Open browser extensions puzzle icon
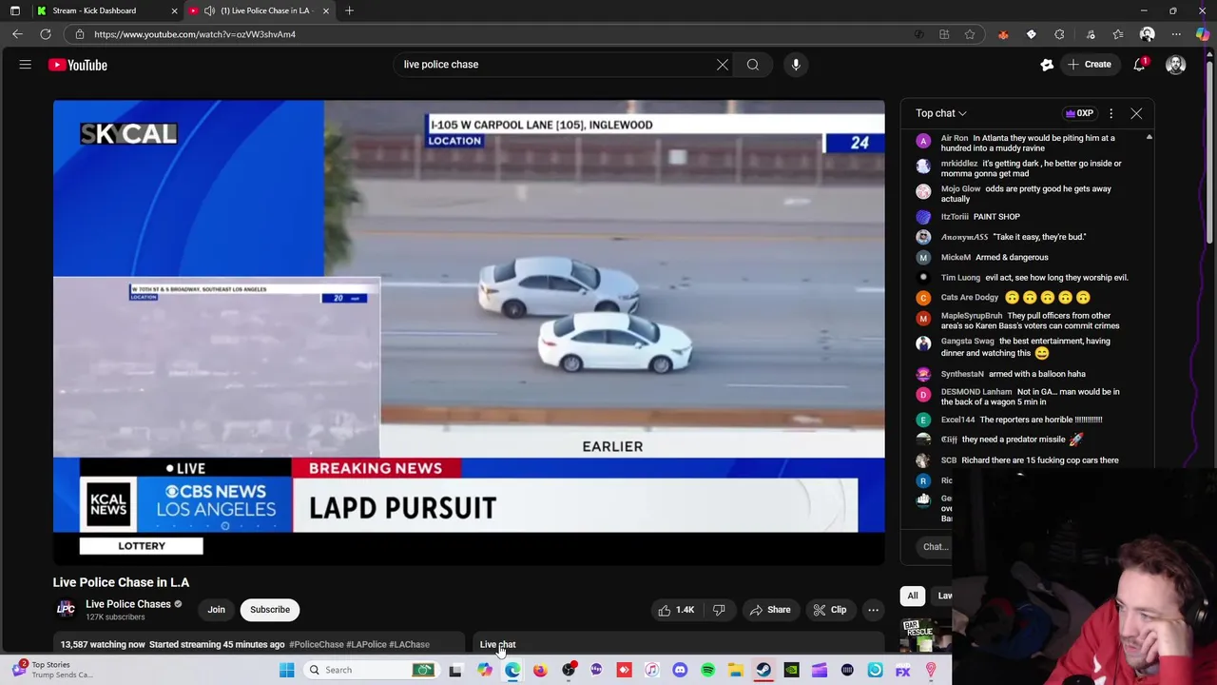This screenshot has width=1217, height=685. [1059, 34]
